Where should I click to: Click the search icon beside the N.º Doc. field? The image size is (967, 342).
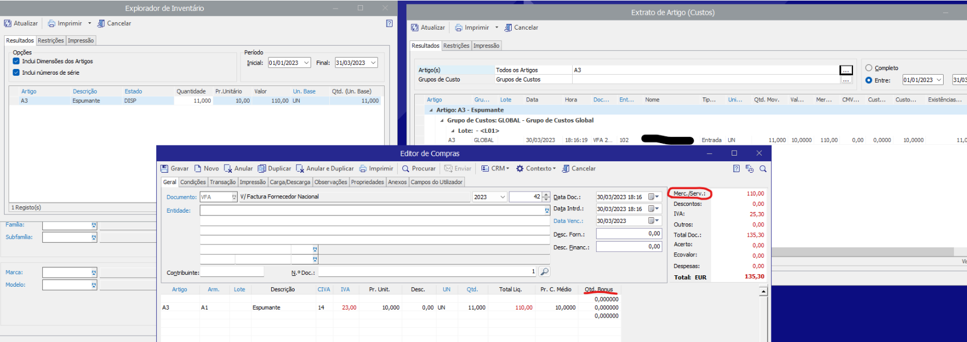coord(545,272)
